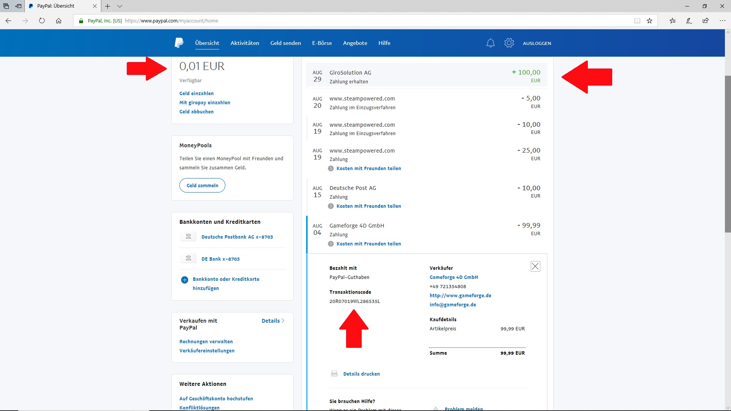Viewport: 731px width, 411px height.
Task: Click the share page icon
Action: point(705,21)
